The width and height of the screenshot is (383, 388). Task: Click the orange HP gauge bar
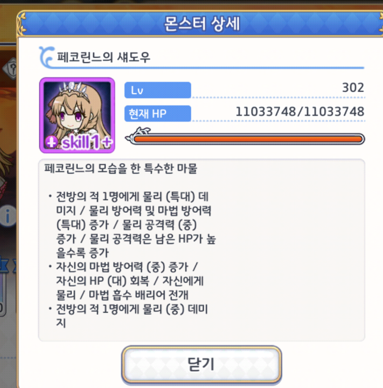[x=247, y=139]
